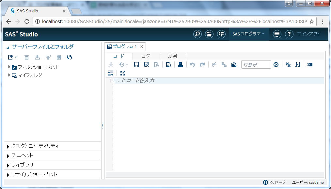
Task: Open a new browser tab
Action: [x=76, y=11]
